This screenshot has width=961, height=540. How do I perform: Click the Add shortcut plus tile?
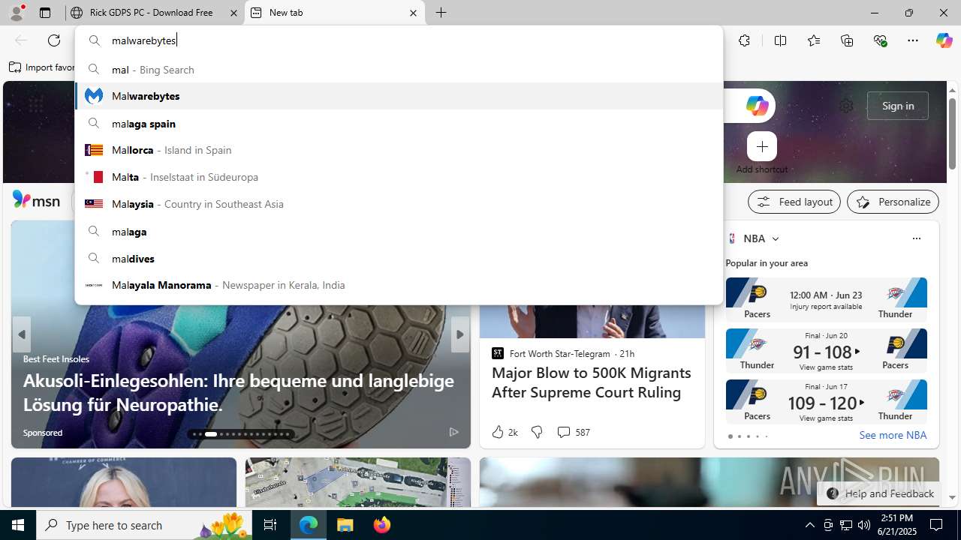(x=762, y=146)
